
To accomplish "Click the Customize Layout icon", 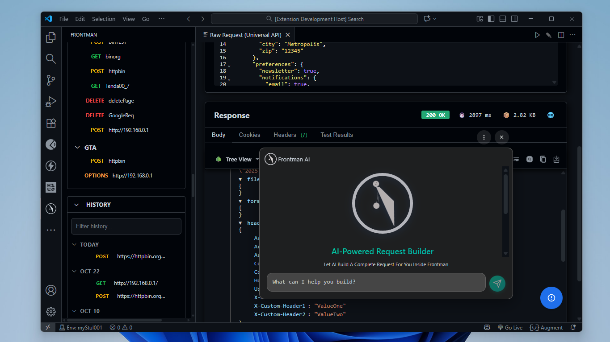I will [480, 19].
